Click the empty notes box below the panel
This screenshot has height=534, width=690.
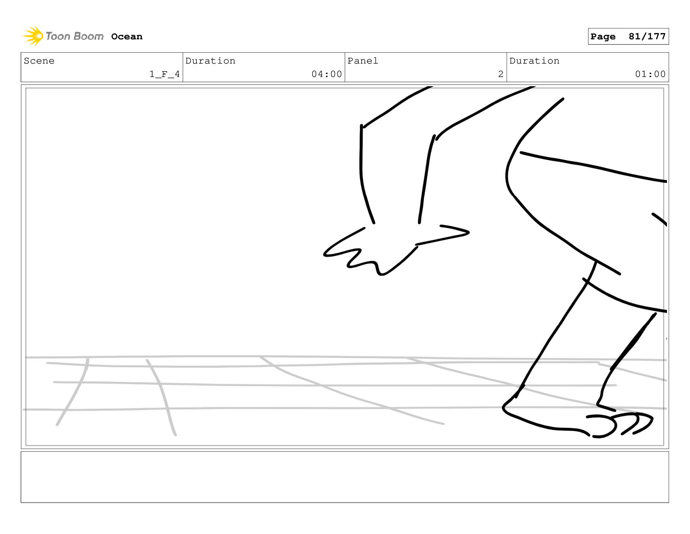pyautogui.click(x=345, y=477)
